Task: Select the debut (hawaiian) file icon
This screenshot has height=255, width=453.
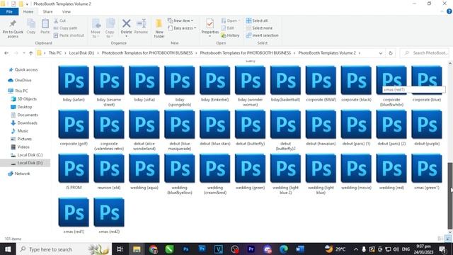Action: [321, 125]
